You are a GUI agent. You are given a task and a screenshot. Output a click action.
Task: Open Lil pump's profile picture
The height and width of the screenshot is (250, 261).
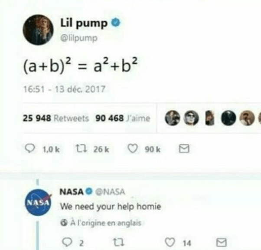tap(38, 30)
